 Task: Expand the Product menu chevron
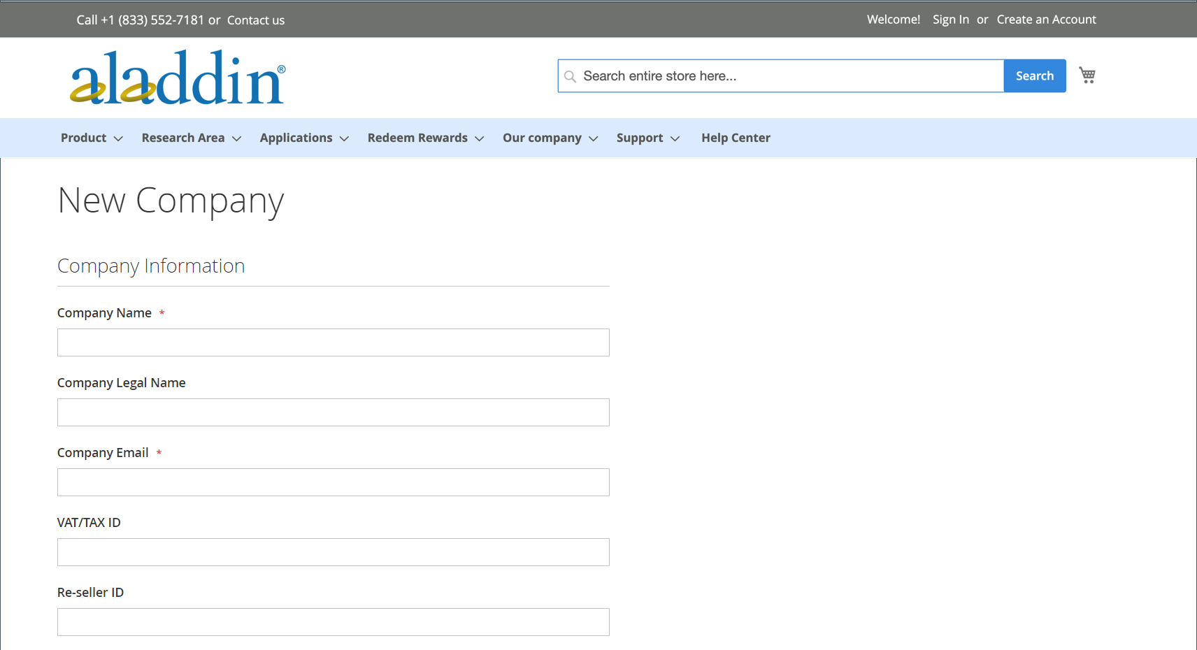[x=118, y=138]
